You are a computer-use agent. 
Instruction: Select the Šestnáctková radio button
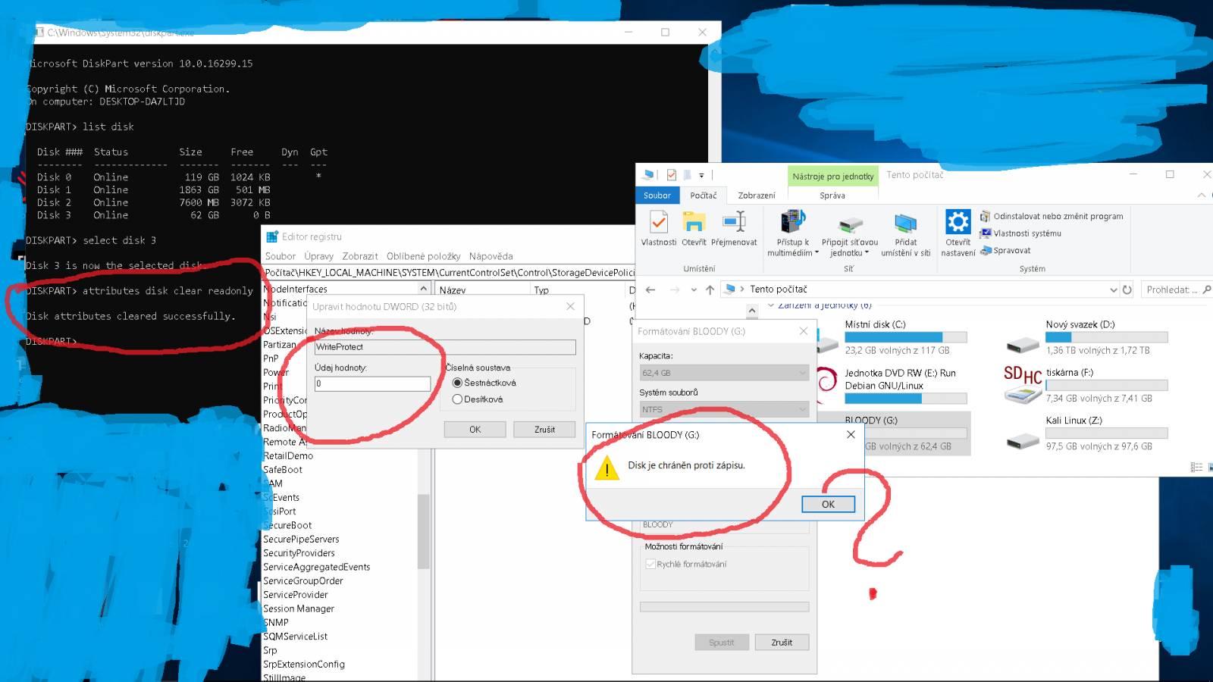click(457, 383)
